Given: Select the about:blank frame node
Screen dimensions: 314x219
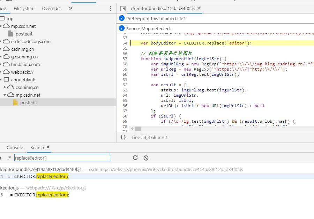Looking at the screenshot, I should pyautogui.click(x=23, y=80).
